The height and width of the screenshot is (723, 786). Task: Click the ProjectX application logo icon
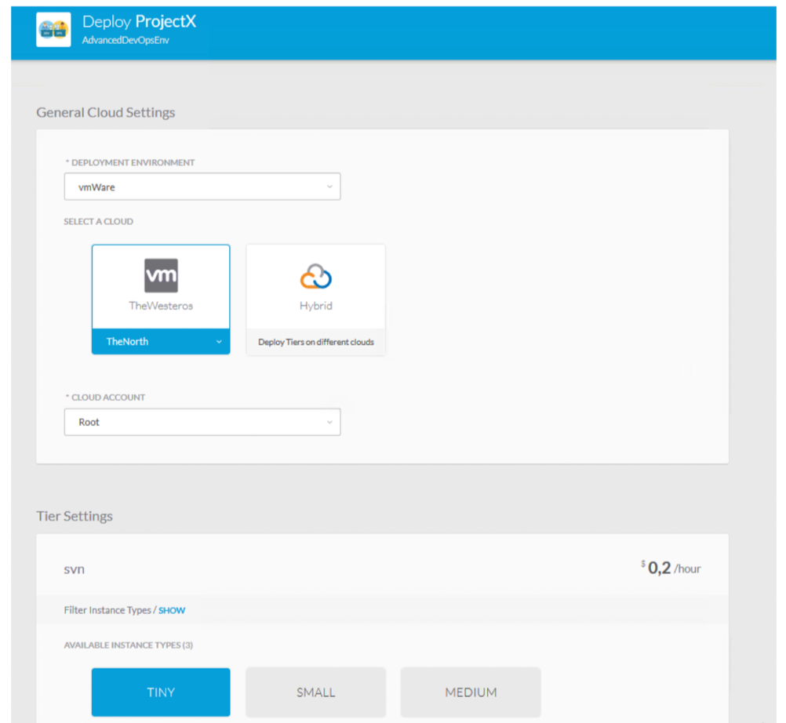53,30
